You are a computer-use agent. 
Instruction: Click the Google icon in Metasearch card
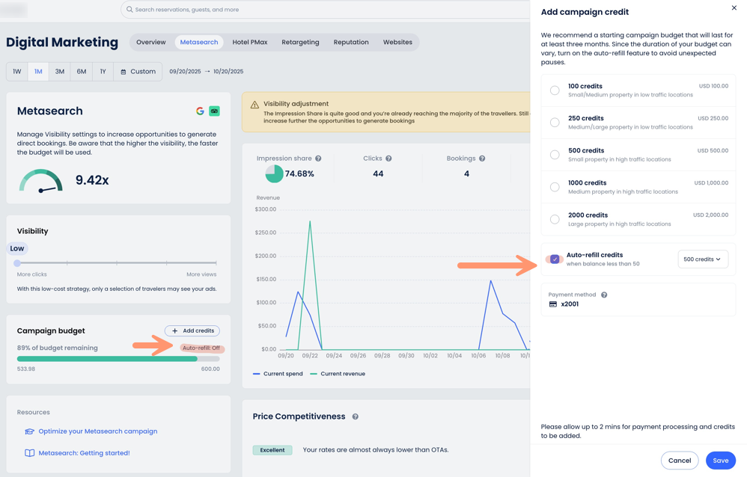(x=200, y=111)
